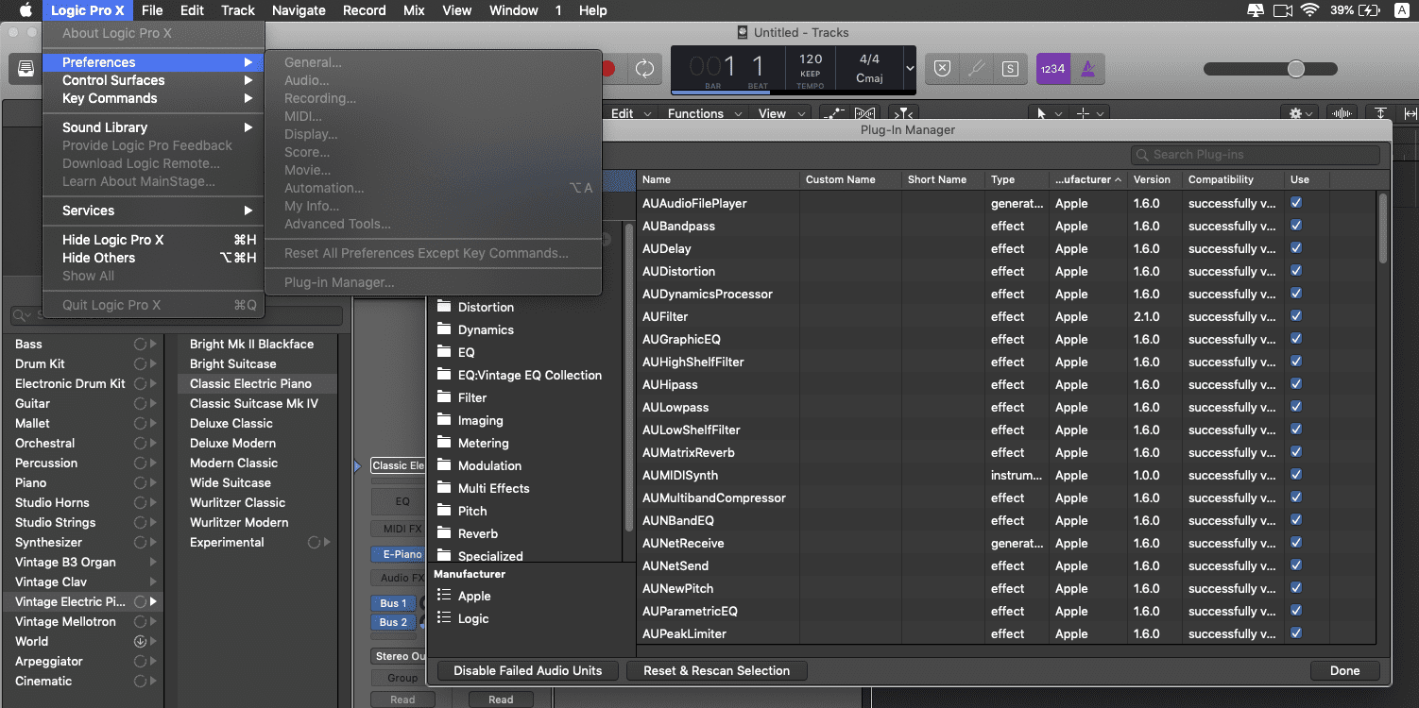Expand the Vintage B3 Organ category
Screen dimensions: 1419x708
point(155,563)
